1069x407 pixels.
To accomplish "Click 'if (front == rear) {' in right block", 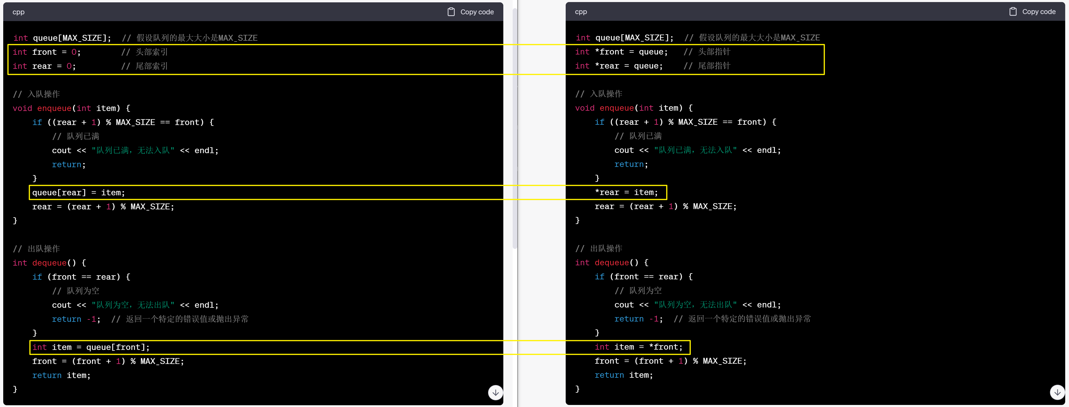I will pos(644,276).
